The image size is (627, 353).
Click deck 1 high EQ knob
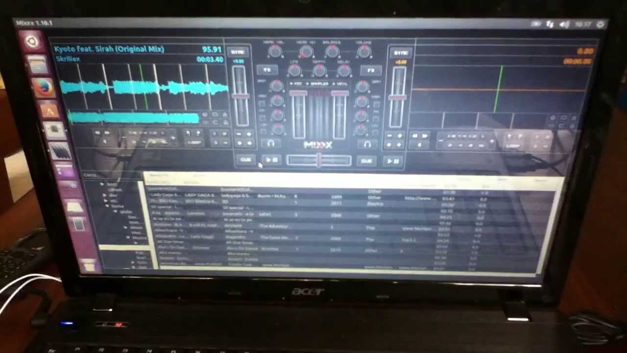277,101
